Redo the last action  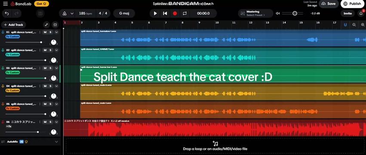coord(17,13)
